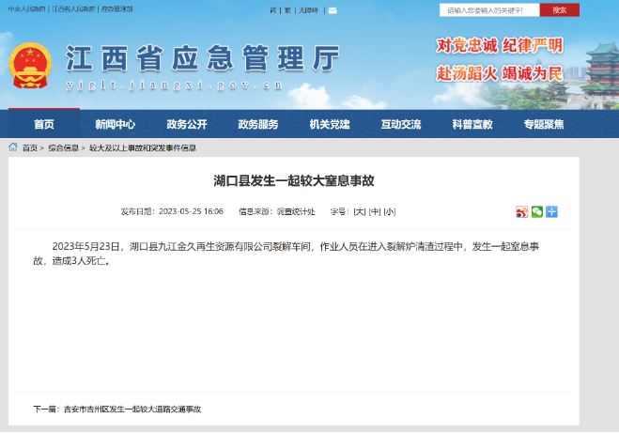Screen dimensions: 619x433
Task: Click 无障碍 accessibility link at top
Action: (307, 10)
